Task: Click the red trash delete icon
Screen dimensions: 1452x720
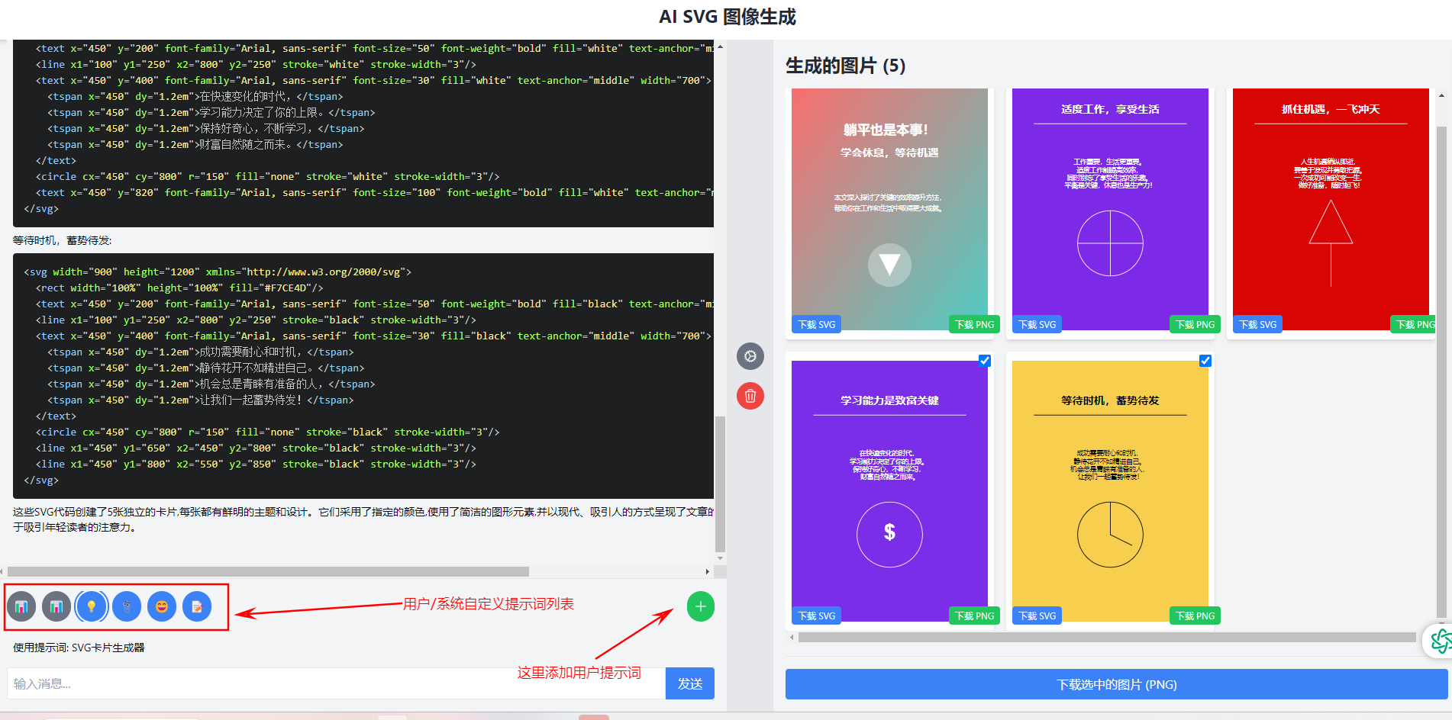Action: [x=750, y=396]
